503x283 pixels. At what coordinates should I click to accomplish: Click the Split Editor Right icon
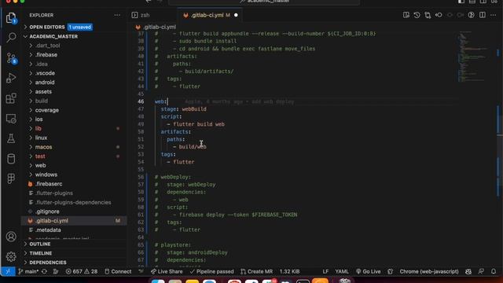click(x=482, y=15)
